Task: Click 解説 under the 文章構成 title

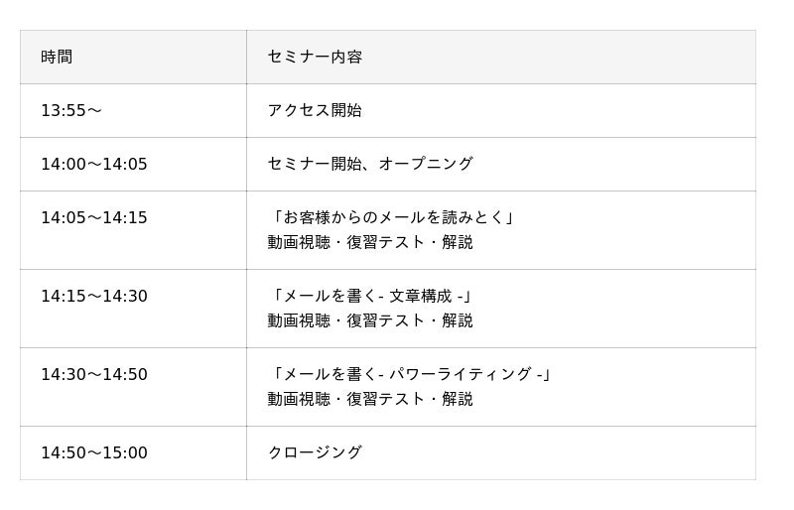Action: point(458,320)
